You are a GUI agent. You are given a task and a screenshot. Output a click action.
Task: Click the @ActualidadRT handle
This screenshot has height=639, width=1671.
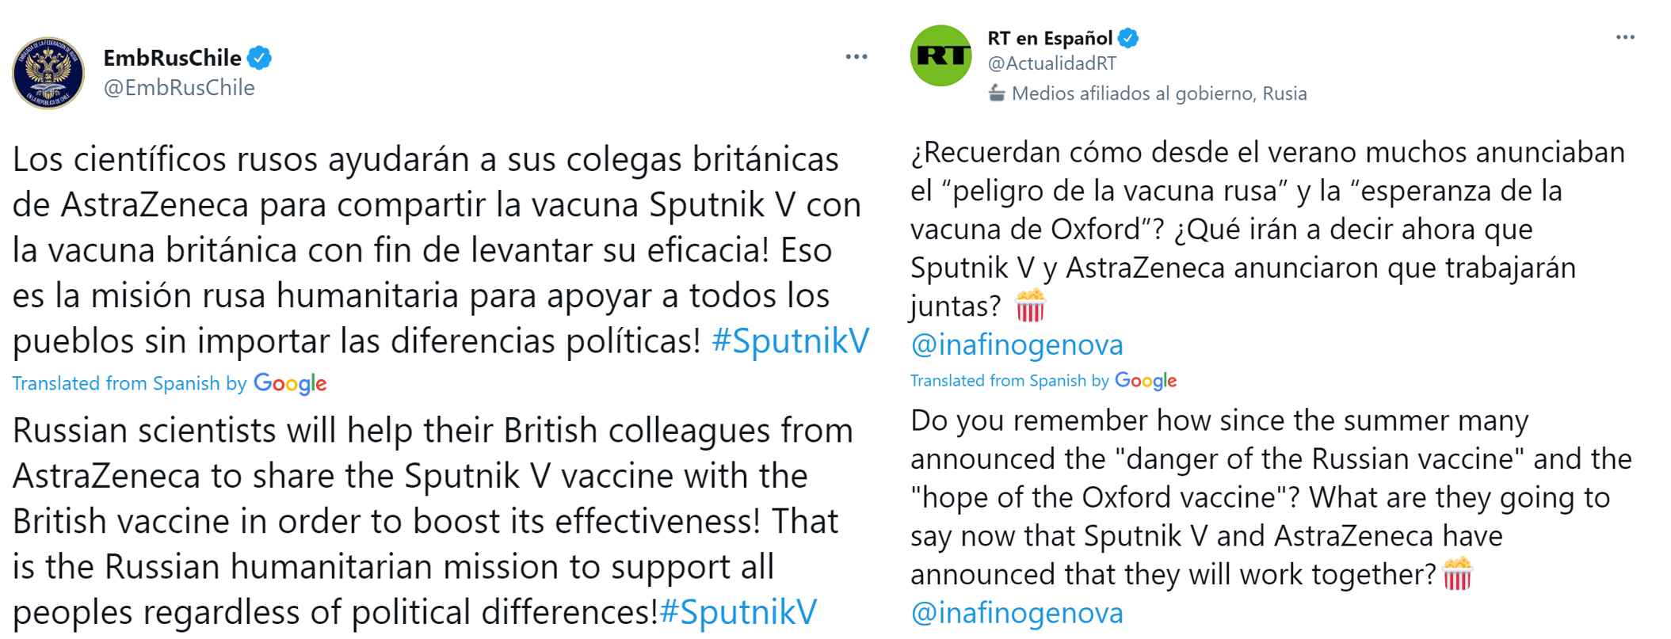(x=1051, y=63)
